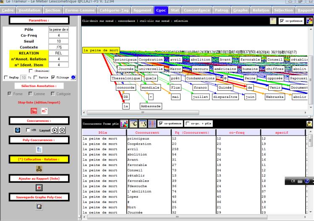The height and width of the screenshot is (221, 314).
Task: Enable the Catégorie annotation checkbox
Action: (52, 94)
